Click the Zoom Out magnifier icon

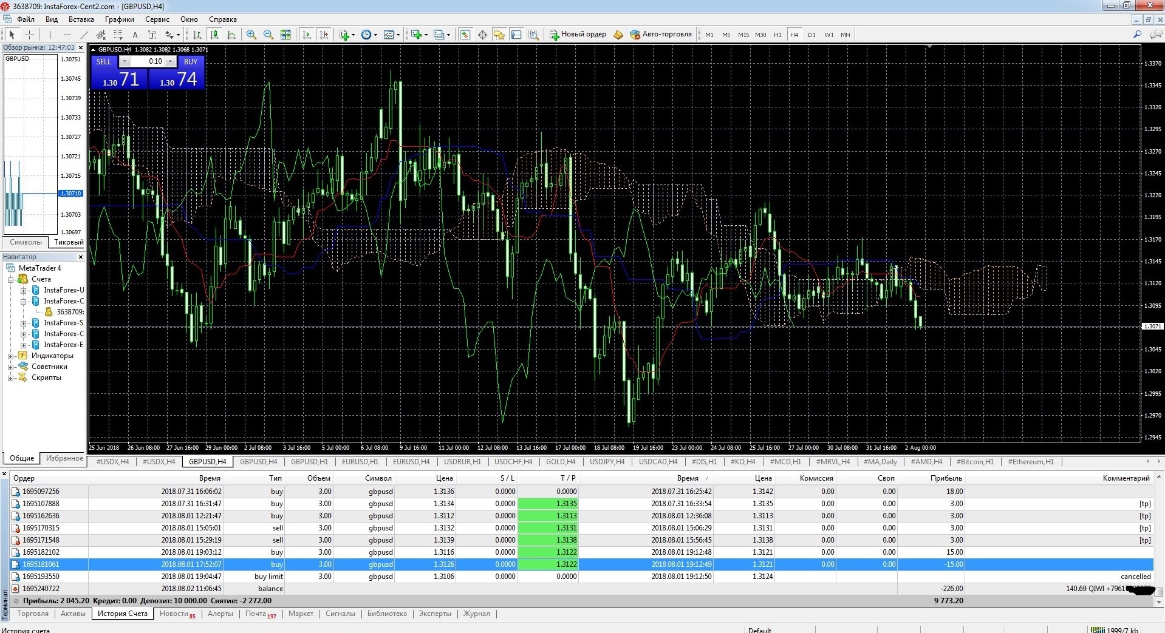point(268,35)
